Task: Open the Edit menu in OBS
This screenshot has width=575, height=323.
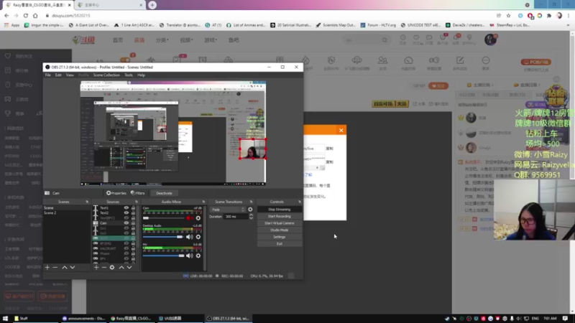Action: [58, 75]
